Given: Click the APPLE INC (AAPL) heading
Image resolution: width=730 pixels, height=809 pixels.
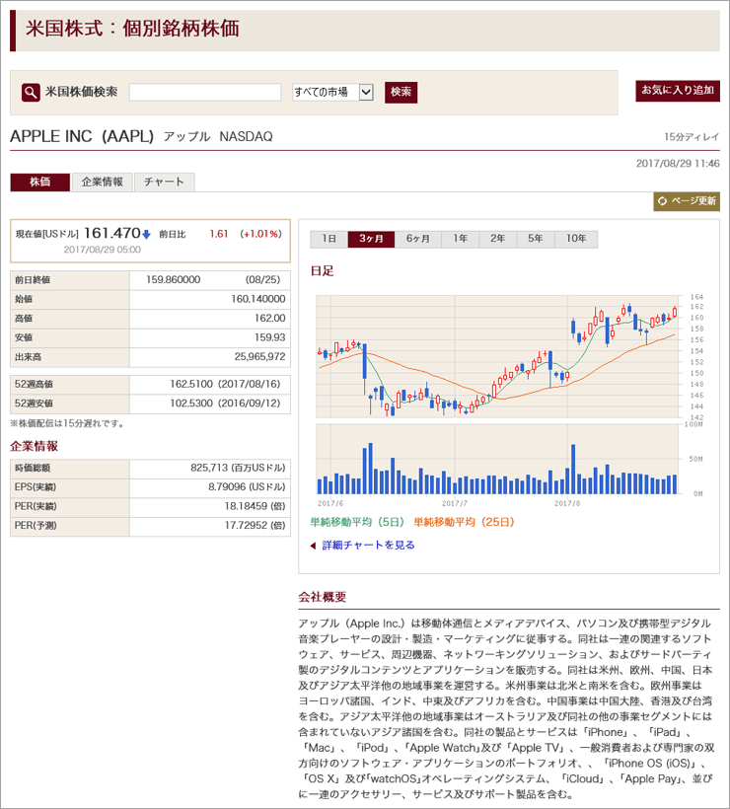Looking at the screenshot, I should [x=82, y=137].
